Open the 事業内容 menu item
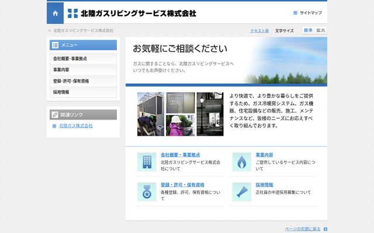Viewport: 374px width, 233px height. (83, 70)
